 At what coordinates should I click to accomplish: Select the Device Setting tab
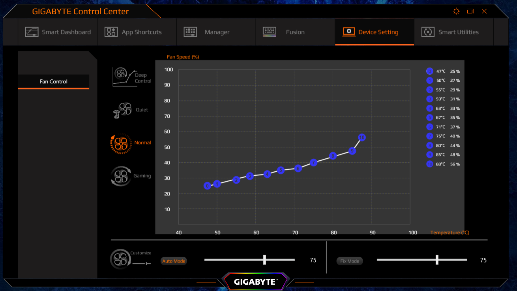(375, 32)
